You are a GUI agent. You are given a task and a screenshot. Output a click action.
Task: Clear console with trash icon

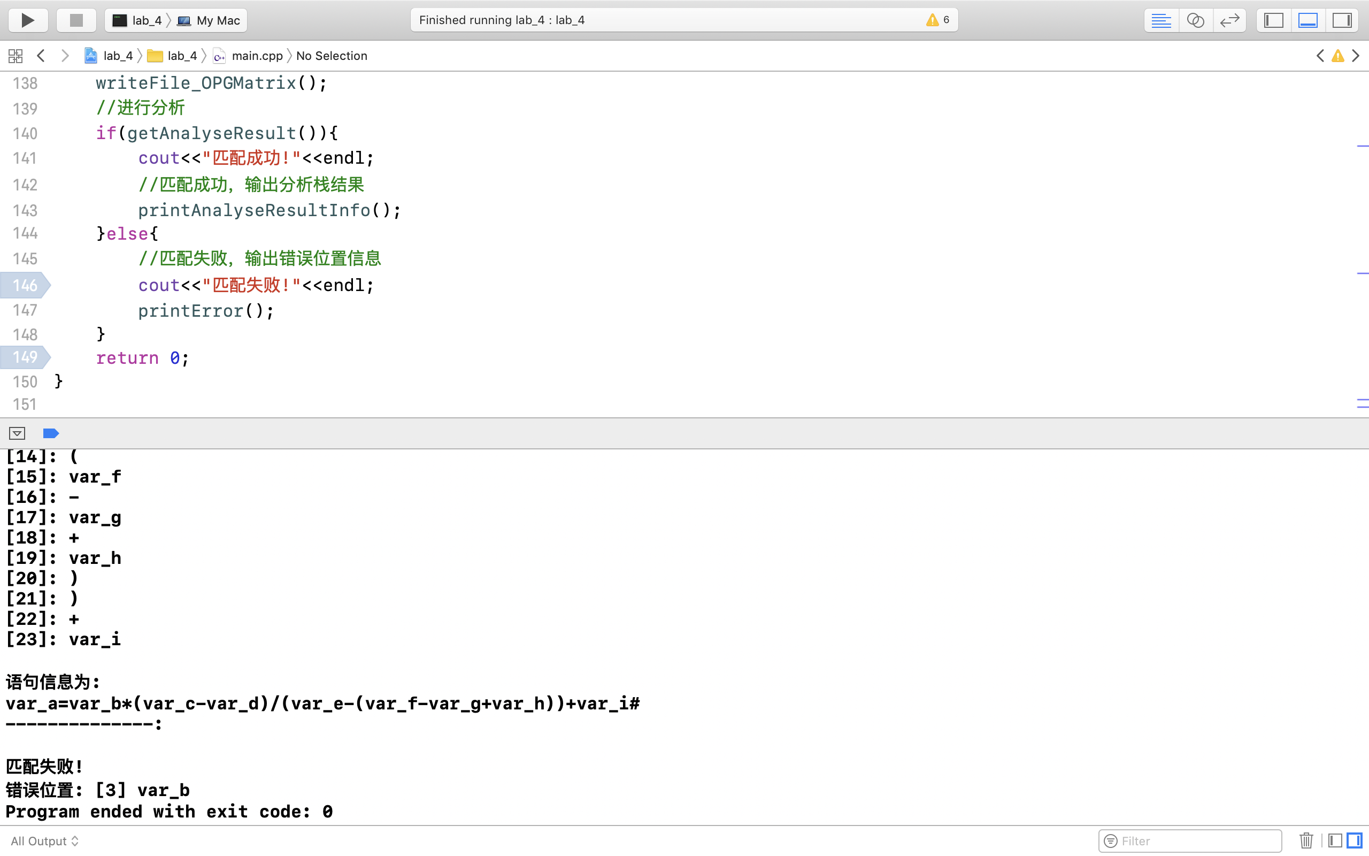tap(1306, 840)
